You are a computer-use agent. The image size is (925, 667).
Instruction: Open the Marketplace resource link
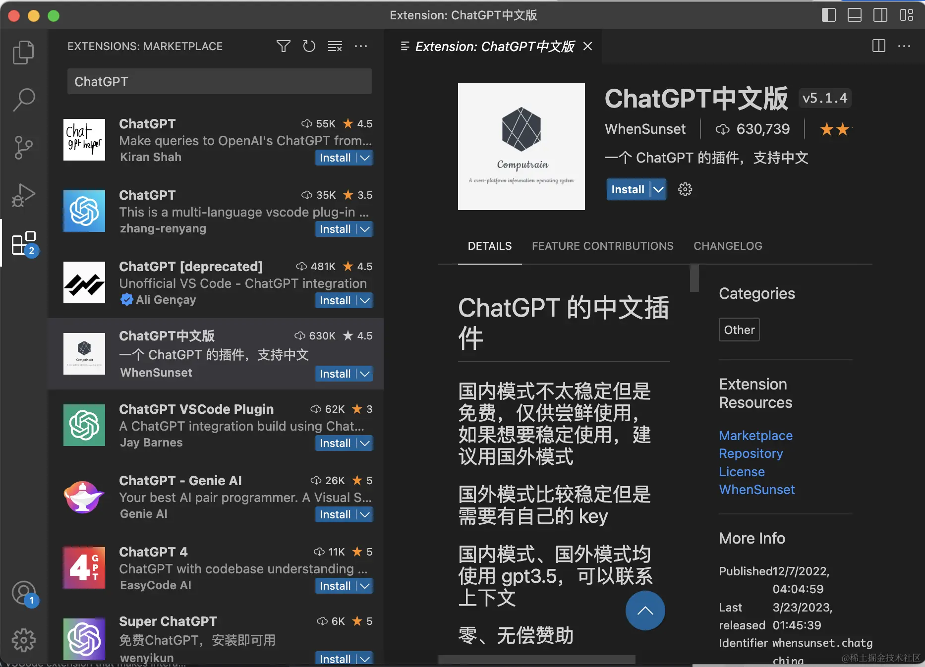tap(755, 436)
